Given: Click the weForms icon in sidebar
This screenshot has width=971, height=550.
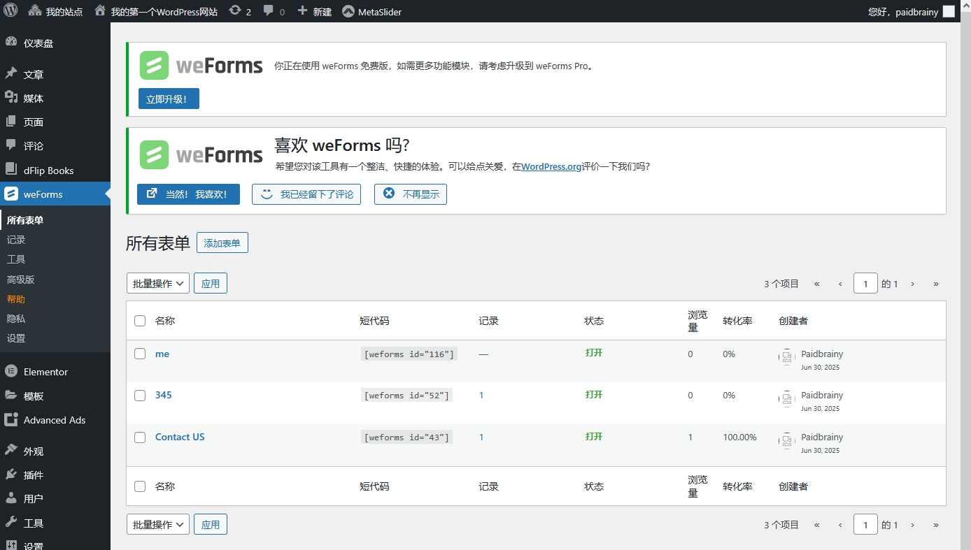Looking at the screenshot, I should tap(10, 194).
